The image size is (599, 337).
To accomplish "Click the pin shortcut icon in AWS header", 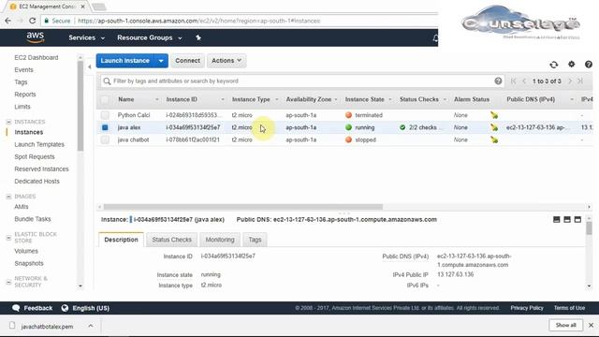I will click(x=198, y=37).
